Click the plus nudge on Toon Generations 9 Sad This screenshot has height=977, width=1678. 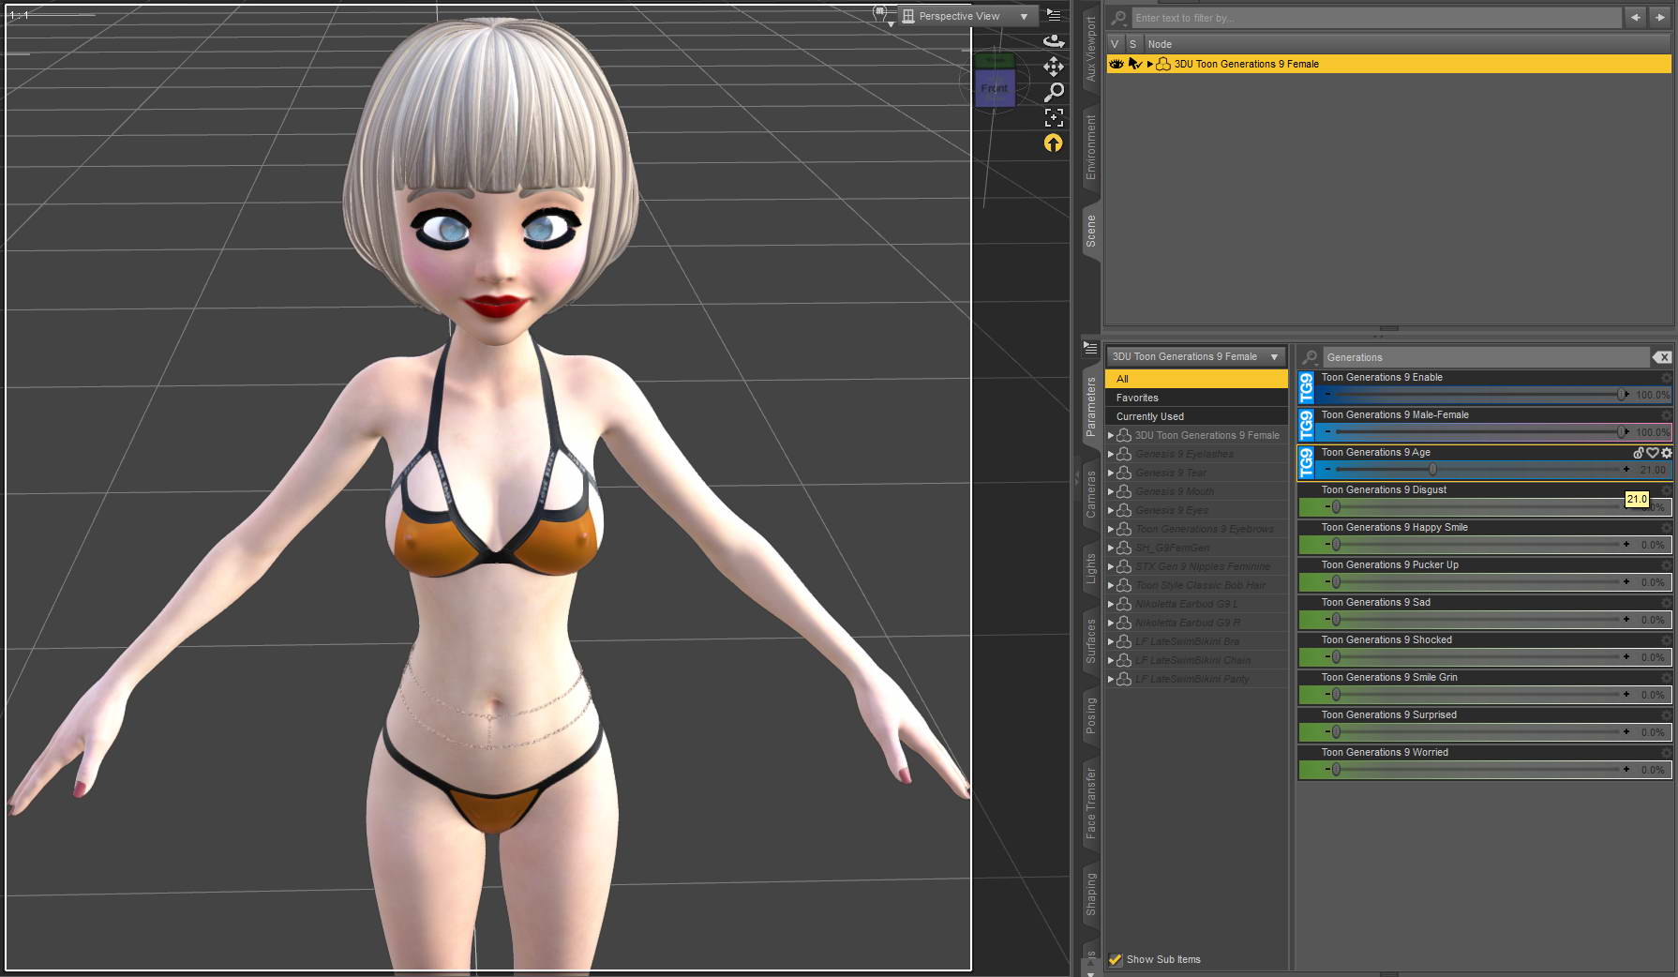(x=1626, y=619)
